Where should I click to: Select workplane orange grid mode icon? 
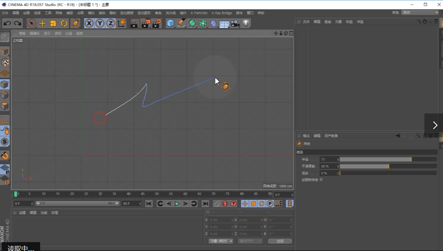pyautogui.click(x=5, y=73)
